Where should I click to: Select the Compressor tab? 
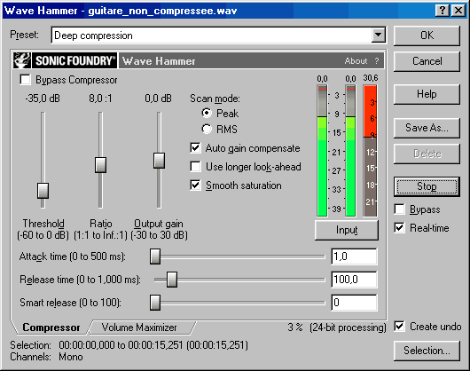pos(51,328)
